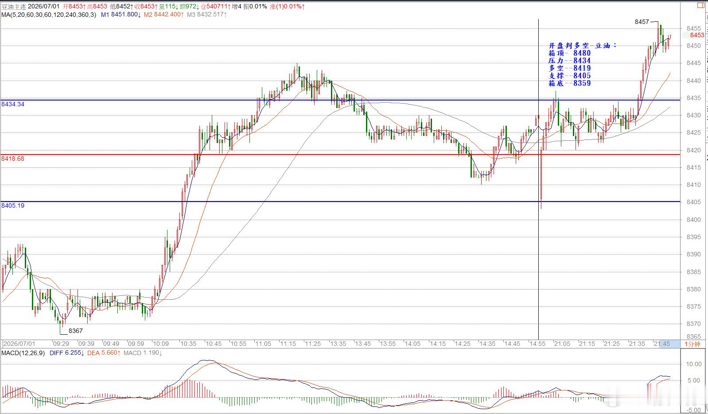Select the red 8418.68 horizontal line label
Image resolution: width=708 pixels, height=414 pixels.
(13, 158)
